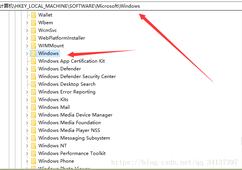Select the WcmSvc key label
This screenshot has width=242, height=170.
pyautogui.click(x=48, y=30)
